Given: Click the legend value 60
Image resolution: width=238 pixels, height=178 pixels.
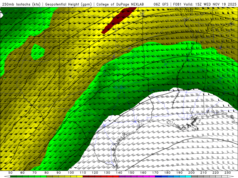Looking at the screenshot, I should point(23,173).
